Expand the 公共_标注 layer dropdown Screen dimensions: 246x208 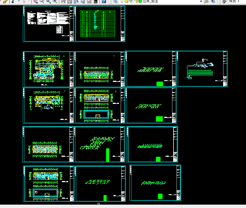tap(201, 1)
